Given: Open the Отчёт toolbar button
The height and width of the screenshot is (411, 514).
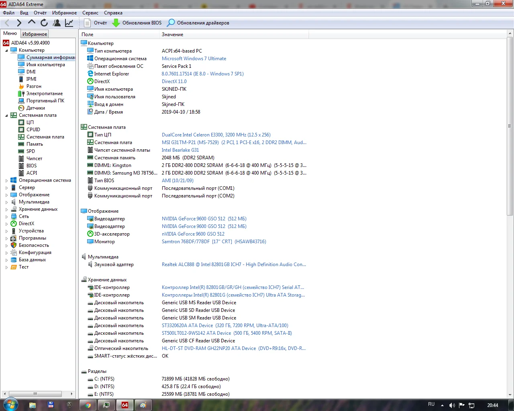Looking at the screenshot, I should pos(96,23).
